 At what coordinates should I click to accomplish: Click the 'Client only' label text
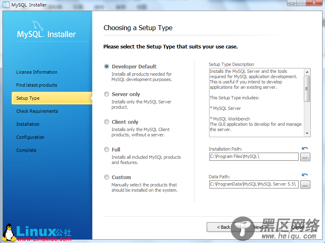[125, 122]
